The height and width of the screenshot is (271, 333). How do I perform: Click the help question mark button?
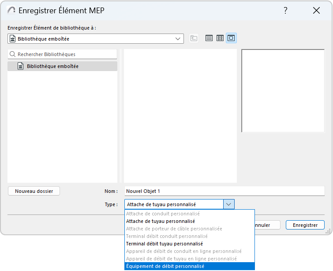point(285,10)
